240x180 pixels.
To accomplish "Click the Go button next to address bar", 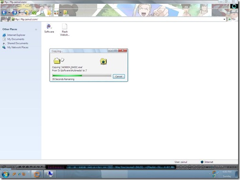I will (x=232, y=19).
